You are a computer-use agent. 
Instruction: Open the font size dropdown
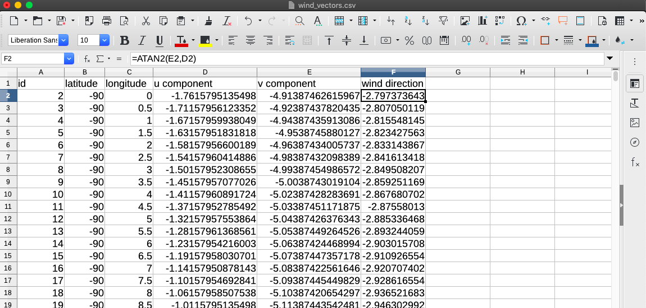click(x=104, y=40)
